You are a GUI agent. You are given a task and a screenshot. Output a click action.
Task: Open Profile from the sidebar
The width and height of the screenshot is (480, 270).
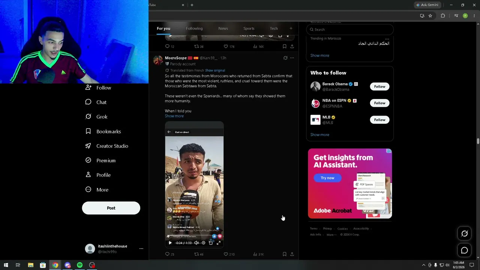pyautogui.click(x=98, y=175)
